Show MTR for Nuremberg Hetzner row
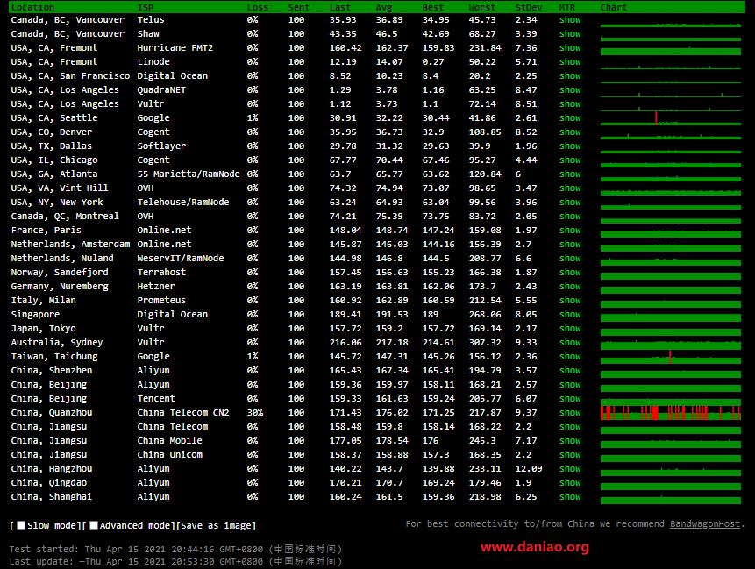This screenshot has width=755, height=569. click(x=570, y=286)
